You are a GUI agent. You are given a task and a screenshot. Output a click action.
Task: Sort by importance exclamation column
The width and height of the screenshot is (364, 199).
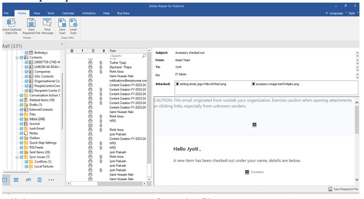[82, 51]
